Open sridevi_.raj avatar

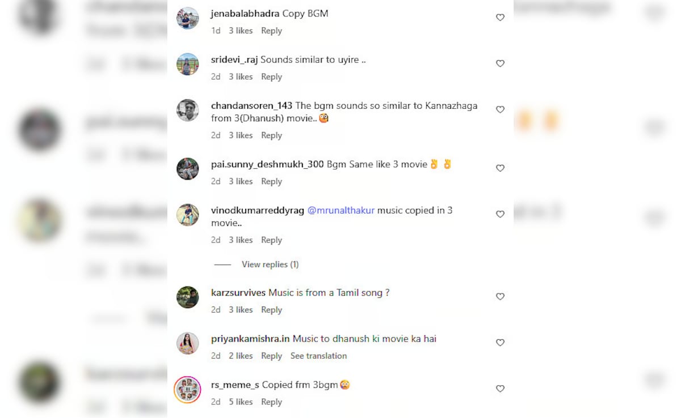tap(187, 64)
